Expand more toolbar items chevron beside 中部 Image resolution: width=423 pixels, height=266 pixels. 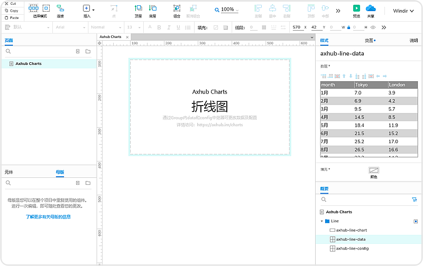[338, 11]
